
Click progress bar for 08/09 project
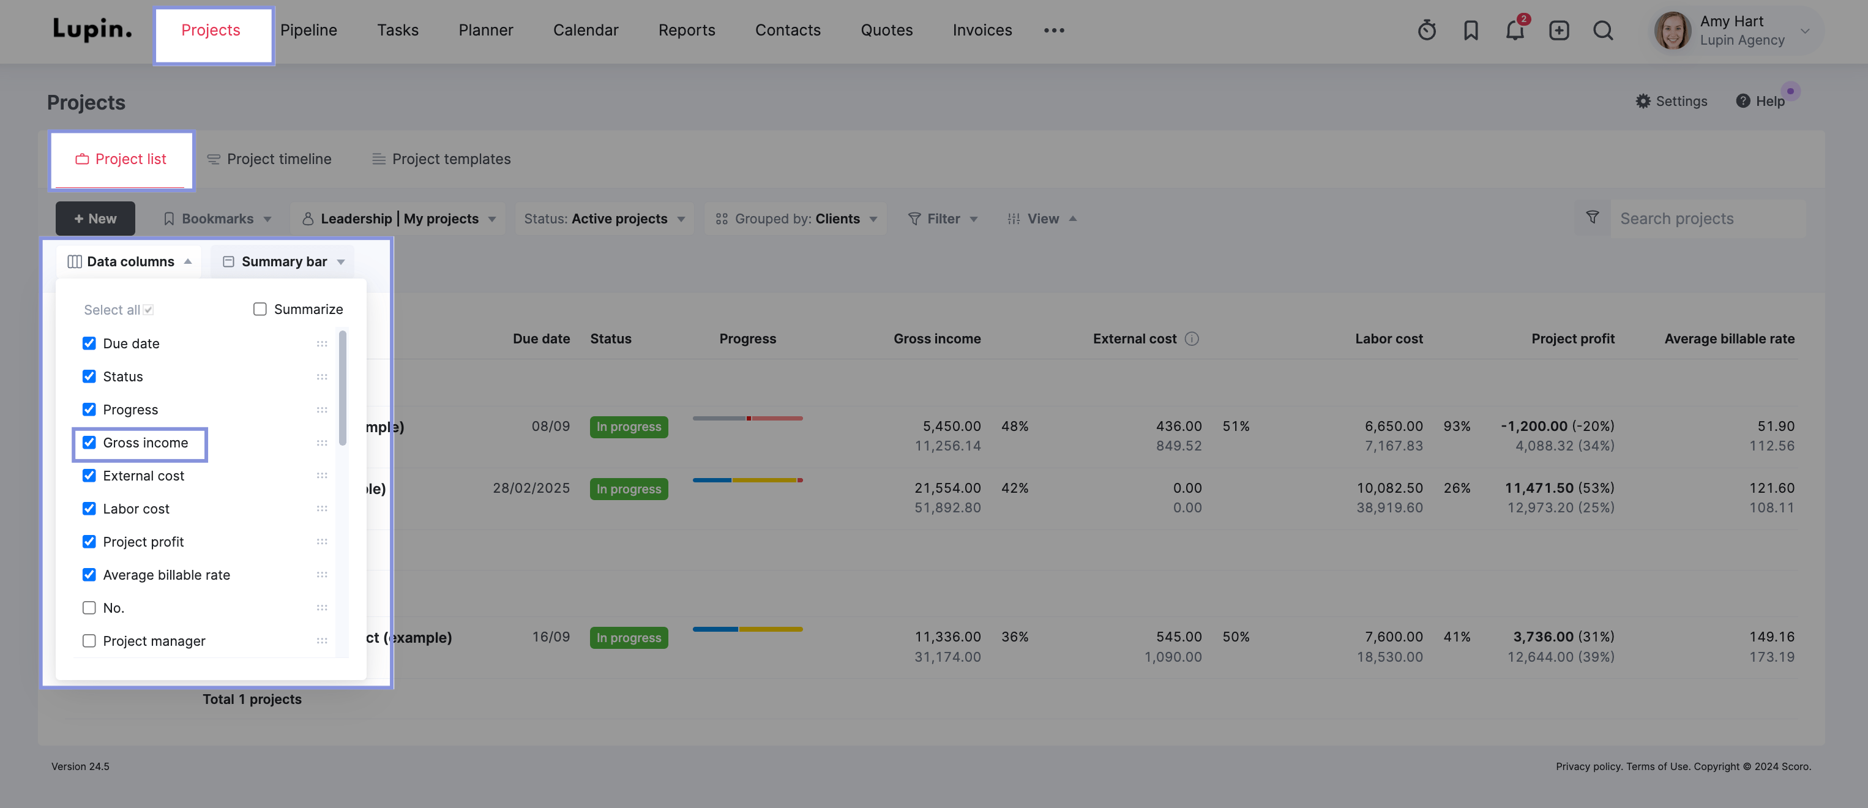tap(747, 419)
